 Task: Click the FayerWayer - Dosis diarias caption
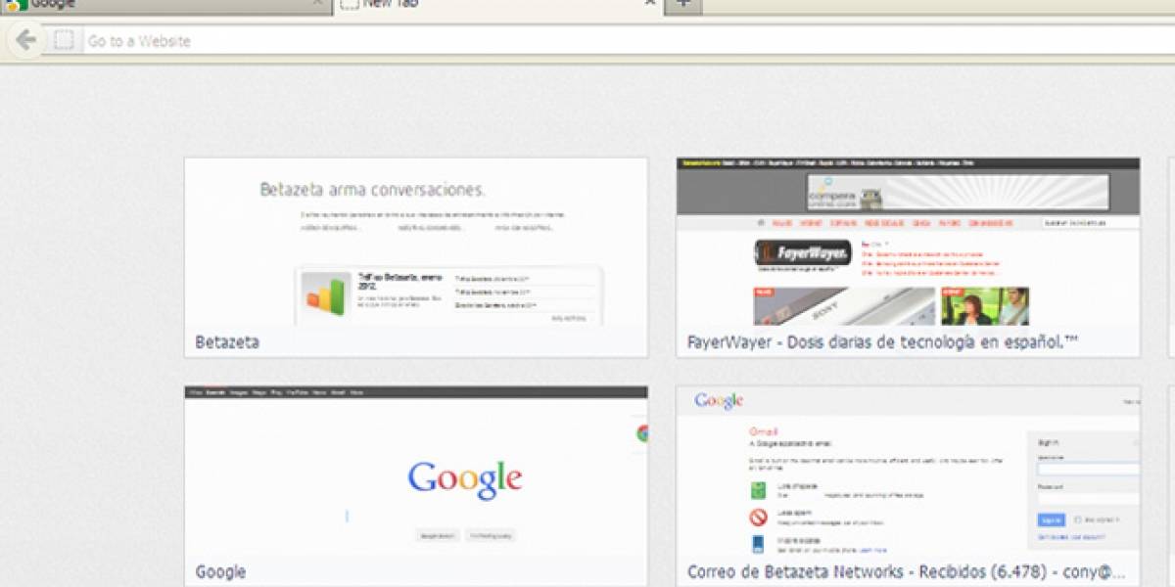(882, 342)
